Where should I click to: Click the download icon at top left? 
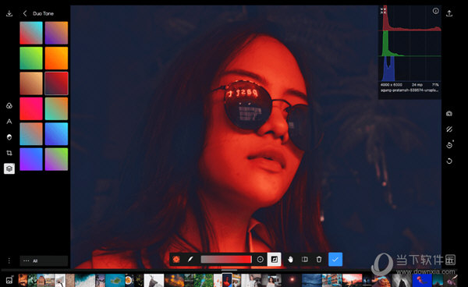[9, 13]
